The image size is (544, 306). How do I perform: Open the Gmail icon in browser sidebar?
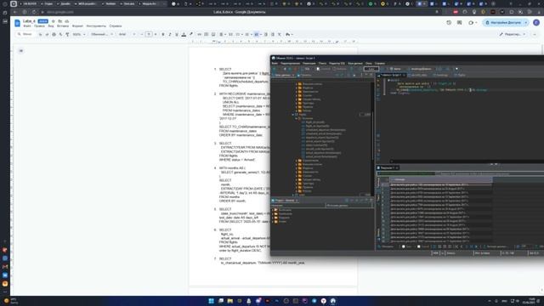[x=5, y=266]
